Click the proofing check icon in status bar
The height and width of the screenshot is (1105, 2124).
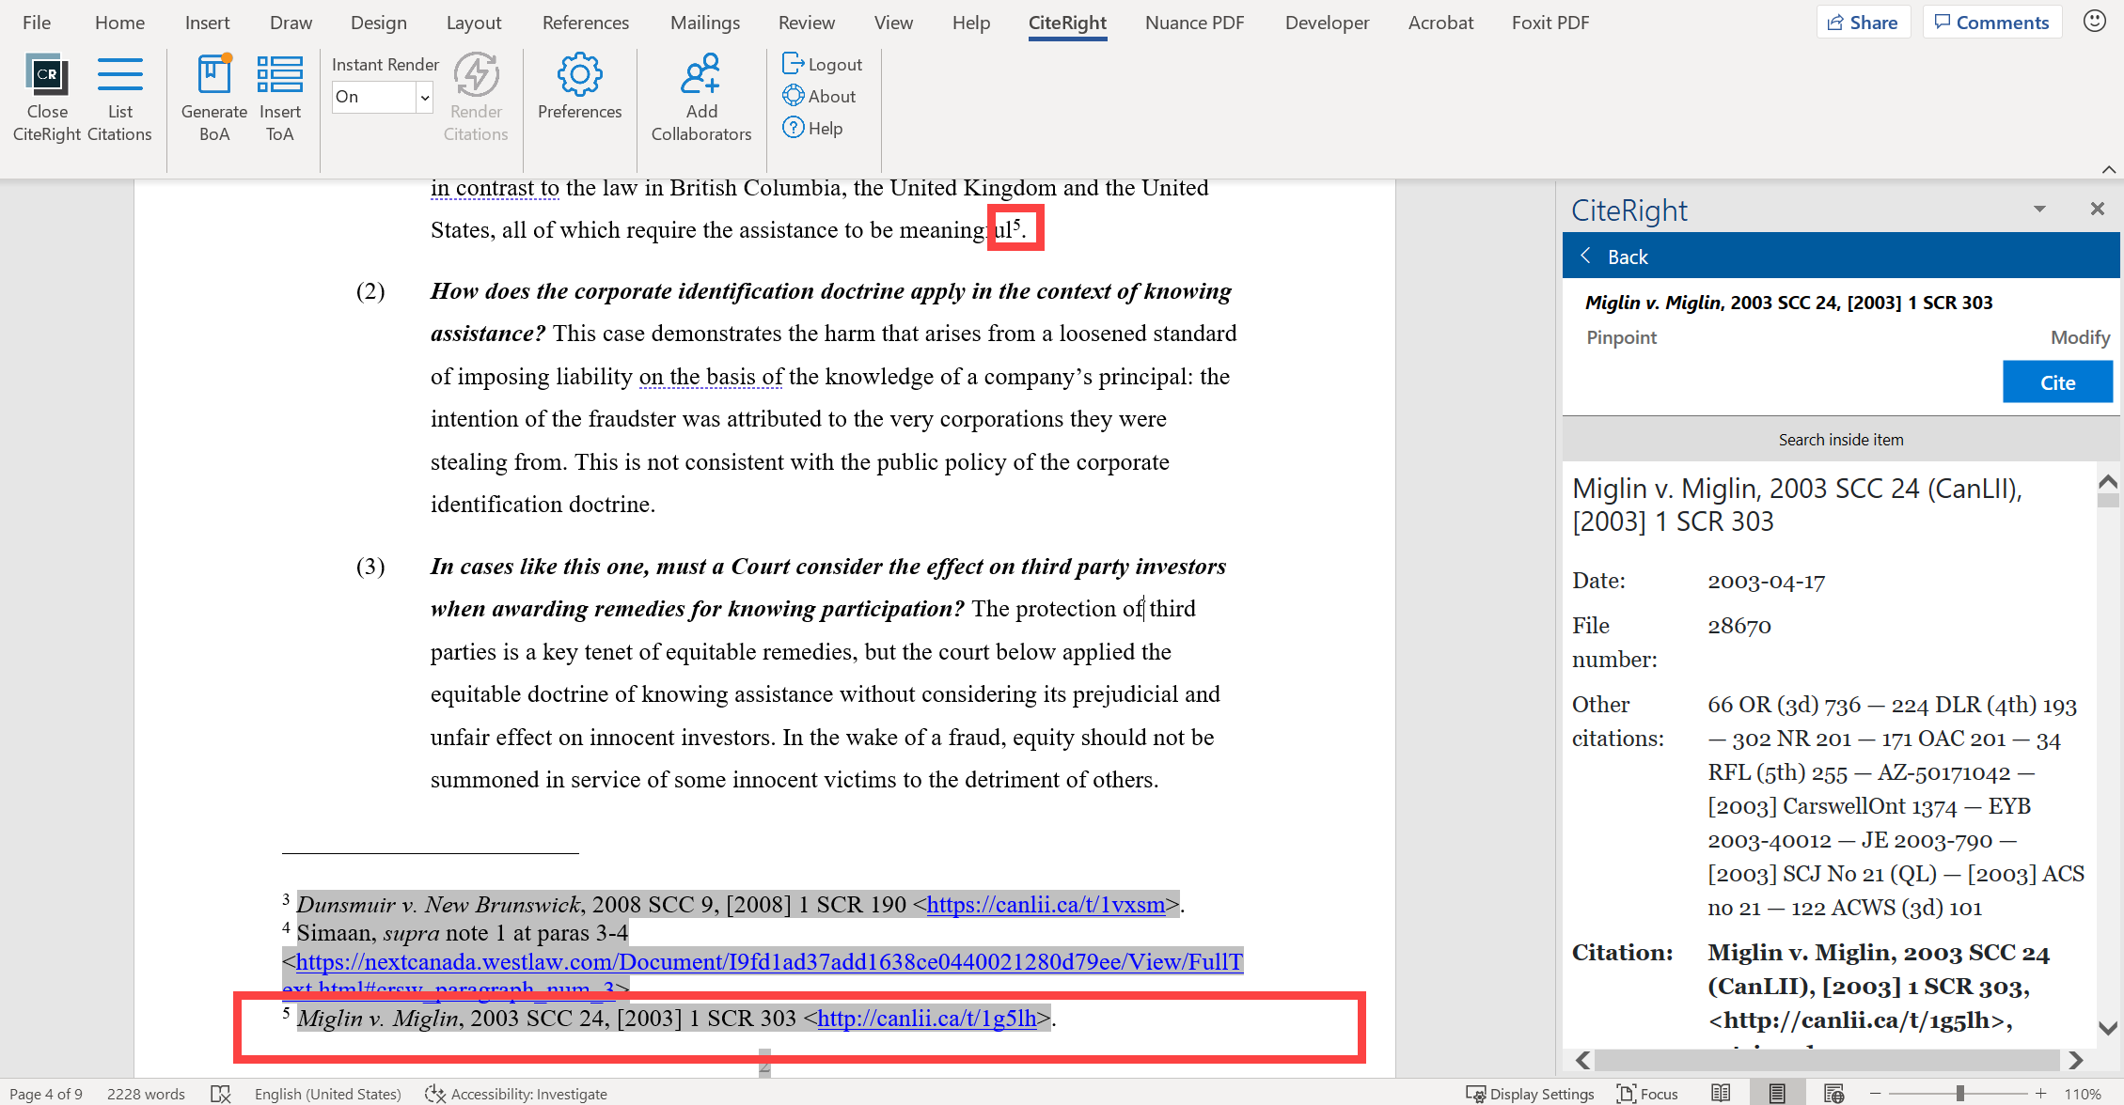point(221,1094)
